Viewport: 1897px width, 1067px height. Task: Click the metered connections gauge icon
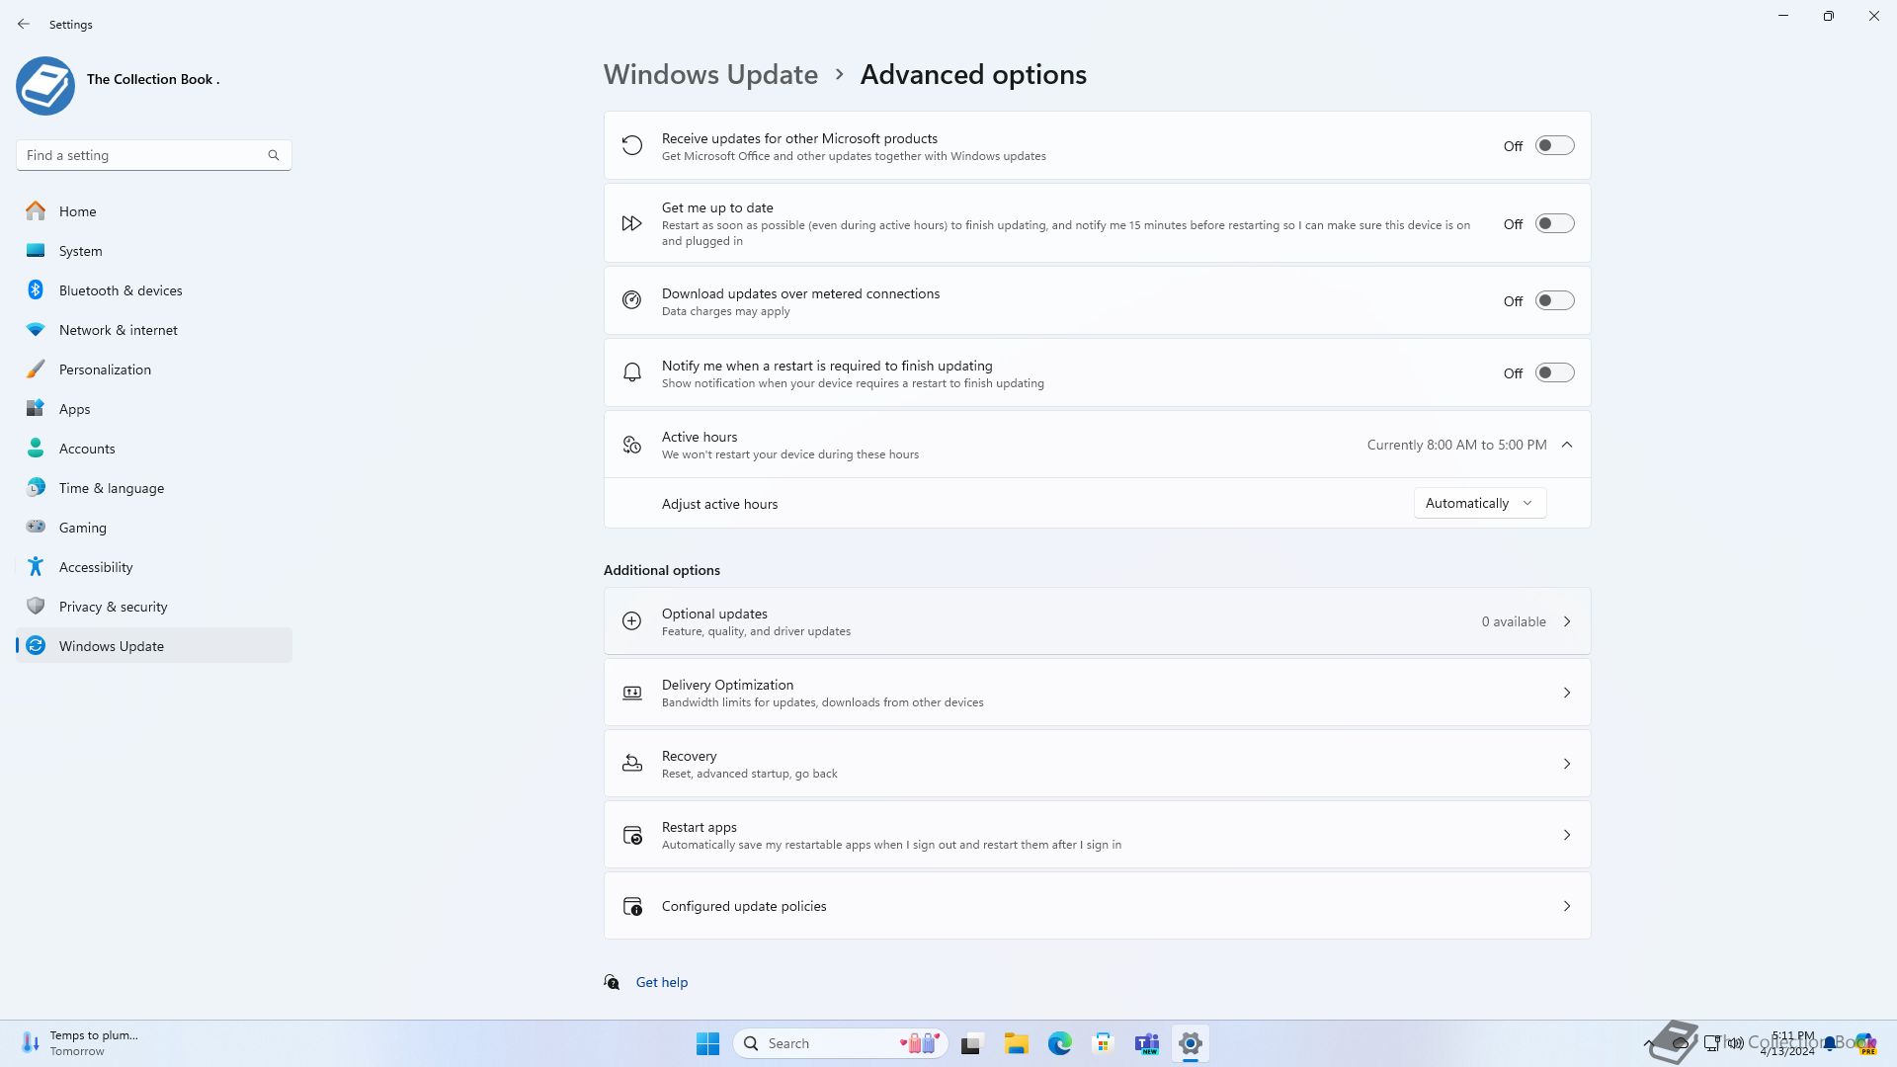point(631,300)
